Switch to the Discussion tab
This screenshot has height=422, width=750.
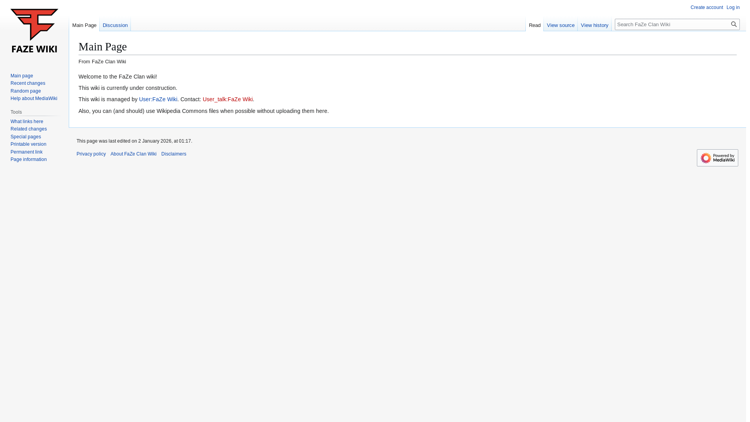[x=115, y=25]
